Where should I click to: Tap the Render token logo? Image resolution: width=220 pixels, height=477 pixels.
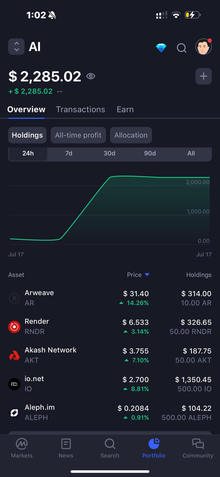click(x=14, y=327)
